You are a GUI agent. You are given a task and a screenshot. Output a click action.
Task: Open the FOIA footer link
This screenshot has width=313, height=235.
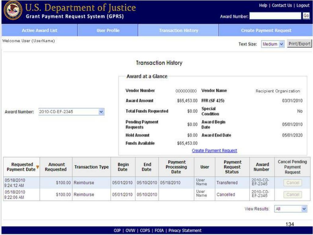[x=159, y=231]
